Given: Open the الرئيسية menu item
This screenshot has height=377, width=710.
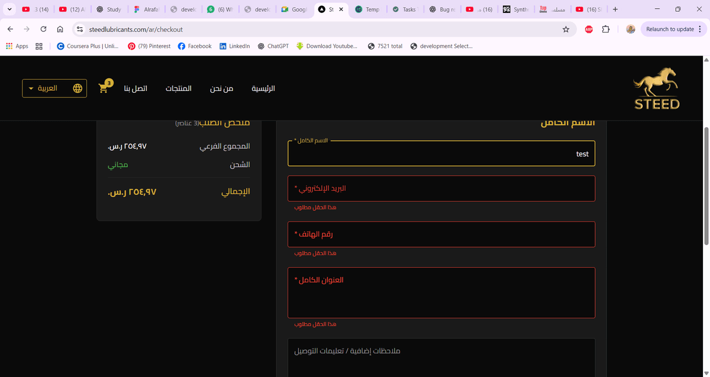Looking at the screenshot, I should pyautogui.click(x=263, y=89).
